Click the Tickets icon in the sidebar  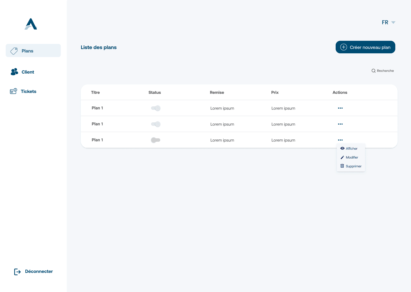point(13,91)
